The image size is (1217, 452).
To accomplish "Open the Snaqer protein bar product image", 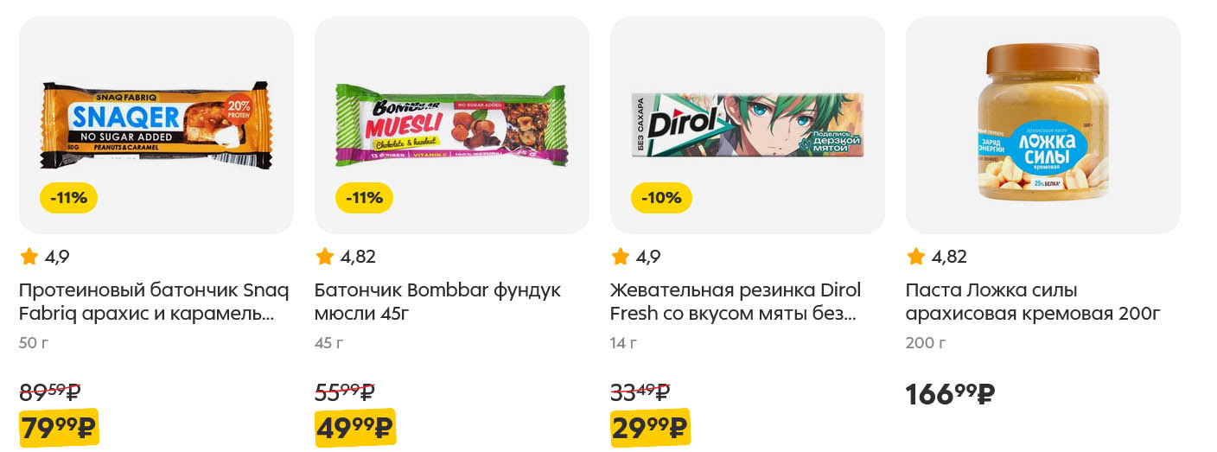I will coord(156,125).
